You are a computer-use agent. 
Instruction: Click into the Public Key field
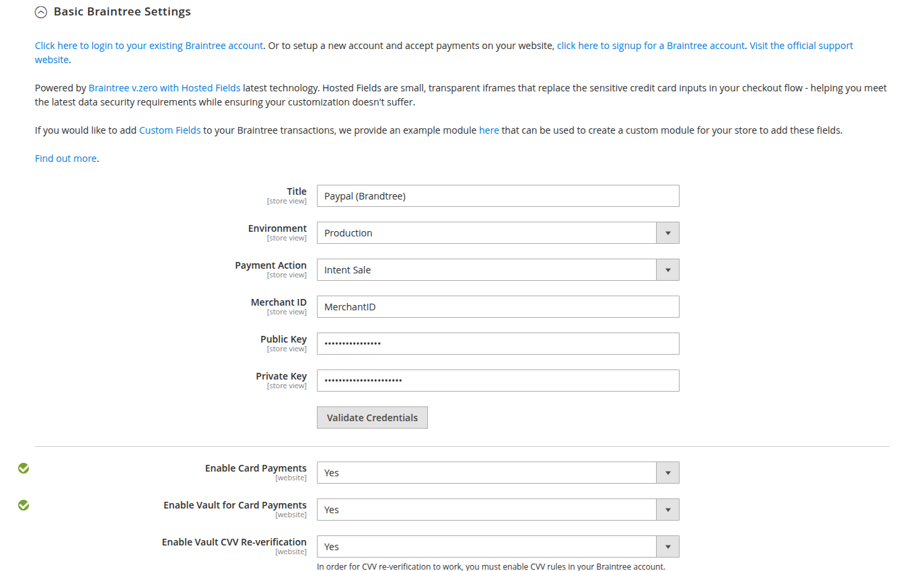click(x=497, y=344)
